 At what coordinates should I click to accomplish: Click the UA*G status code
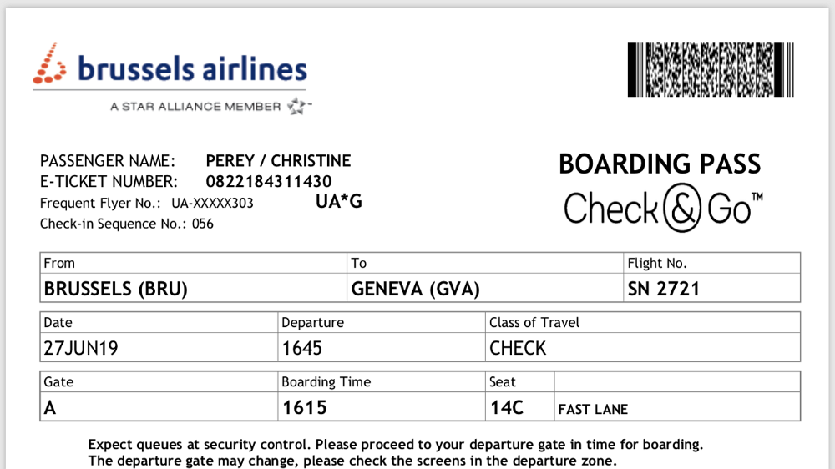click(x=338, y=201)
